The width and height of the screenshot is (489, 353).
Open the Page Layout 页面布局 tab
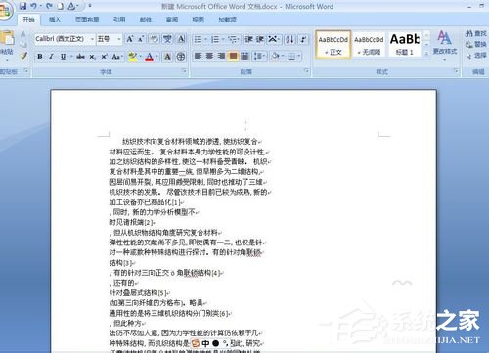[87, 20]
